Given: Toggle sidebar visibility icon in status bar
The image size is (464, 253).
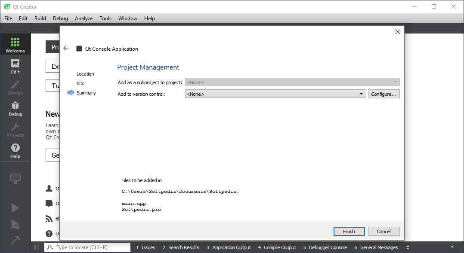Looking at the screenshot, I should [37, 247].
